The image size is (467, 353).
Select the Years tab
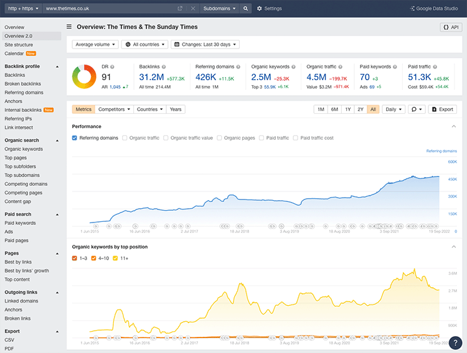176,109
